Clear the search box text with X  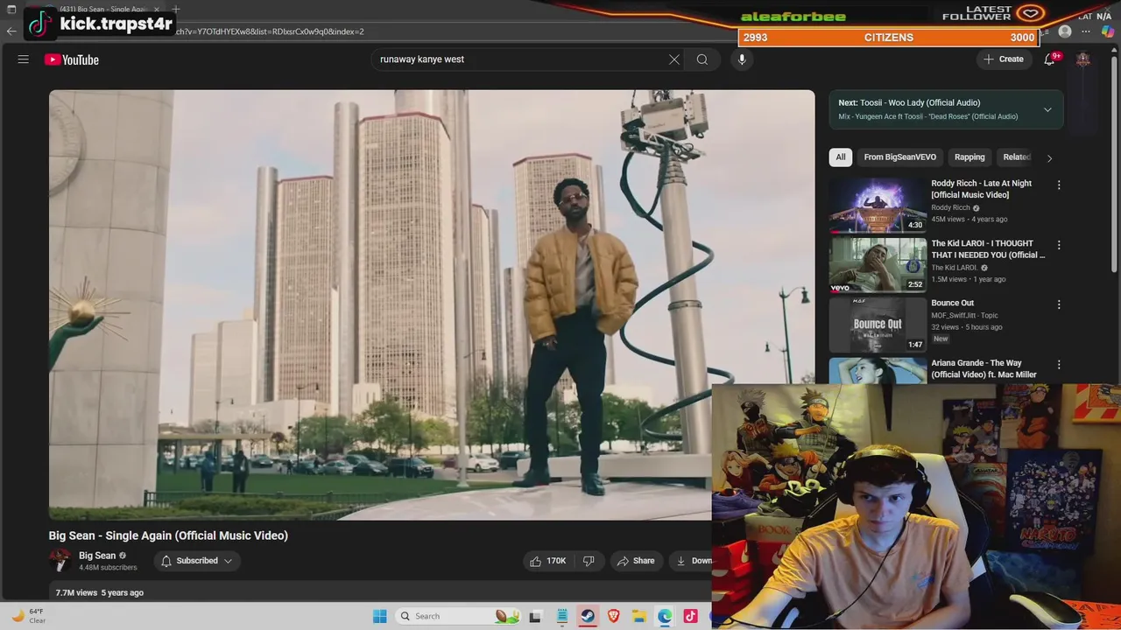coord(674,59)
